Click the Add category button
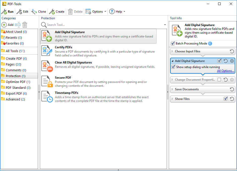The height and width of the screenshot is (171, 237). [x=7, y=25]
